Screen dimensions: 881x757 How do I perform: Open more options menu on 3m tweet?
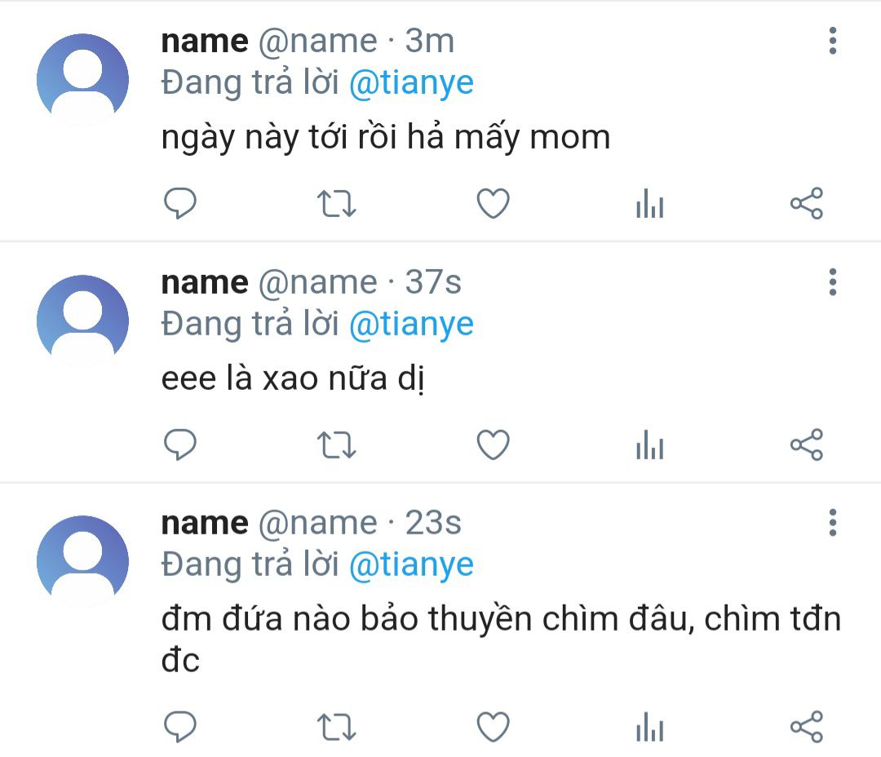832,41
